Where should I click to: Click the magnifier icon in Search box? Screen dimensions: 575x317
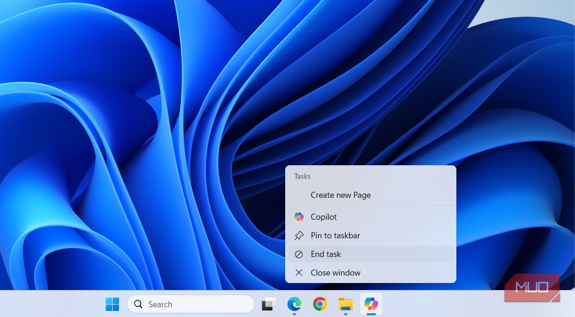pyautogui.click(x=138, y=304)
